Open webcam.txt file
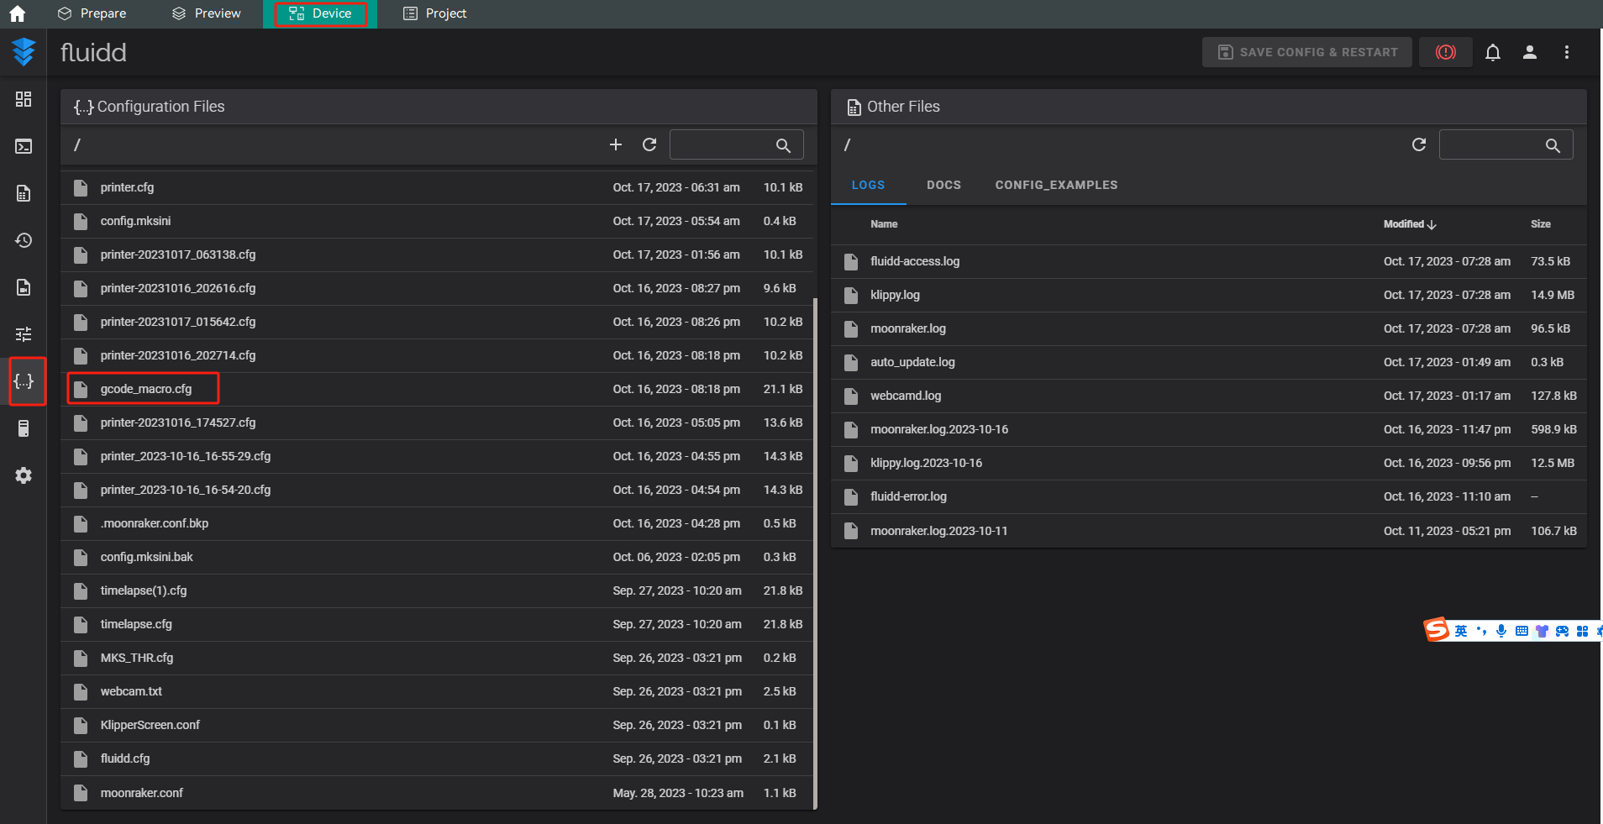 (437, 691)
